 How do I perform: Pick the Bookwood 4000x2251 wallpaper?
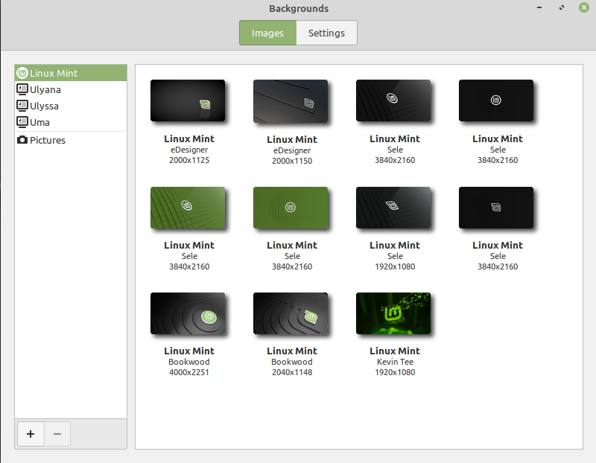tap(188, 313)
